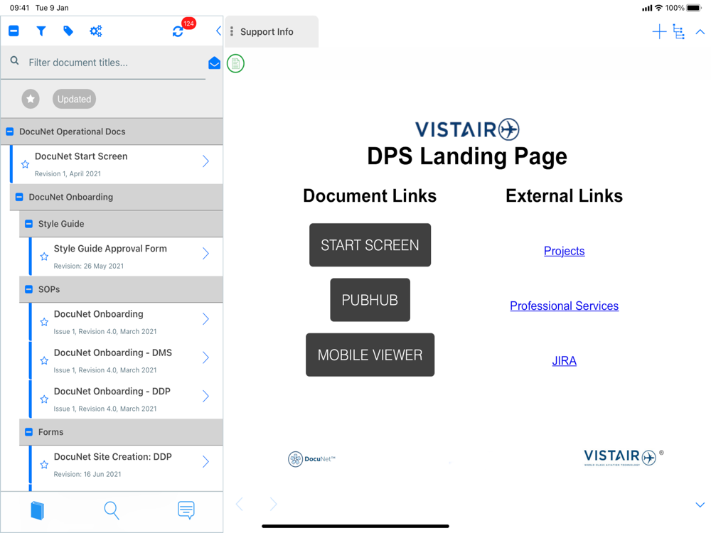The height and width of the screenshot is (533, 711).
Task: Click the Vistair logo at page bottom
Action: (x=624, y=457)
